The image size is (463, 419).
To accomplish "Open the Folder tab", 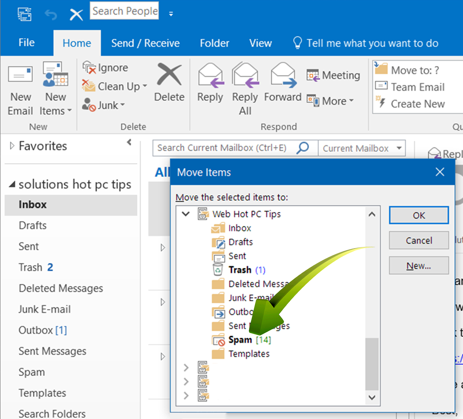I will coord(215,43).
